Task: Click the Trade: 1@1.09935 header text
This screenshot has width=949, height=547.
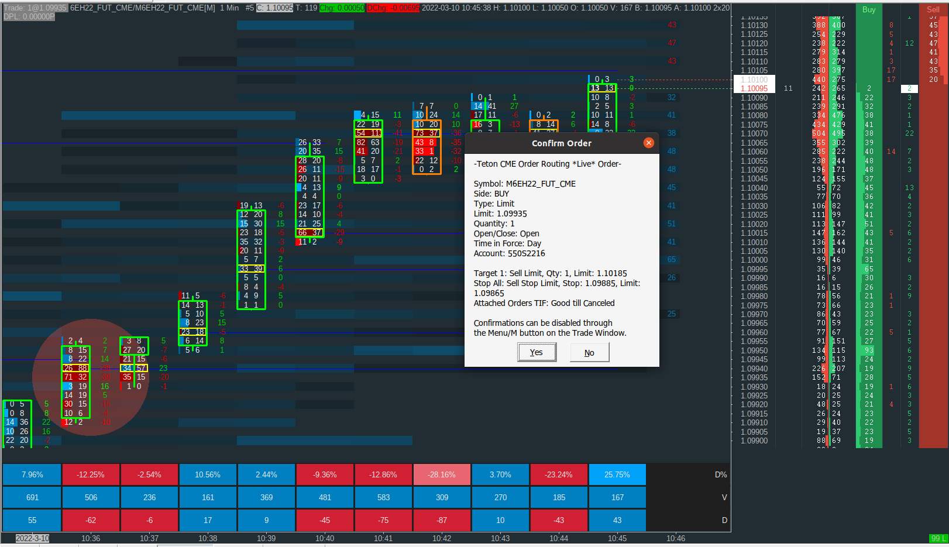Action: (35, 8)
